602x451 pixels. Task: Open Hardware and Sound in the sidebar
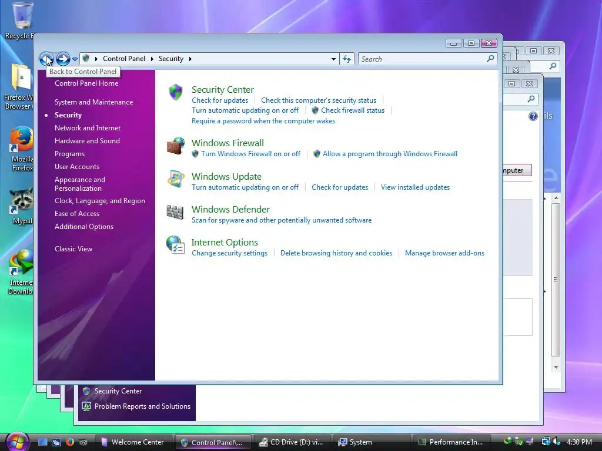pyautogui.click(x=87, y=141)
